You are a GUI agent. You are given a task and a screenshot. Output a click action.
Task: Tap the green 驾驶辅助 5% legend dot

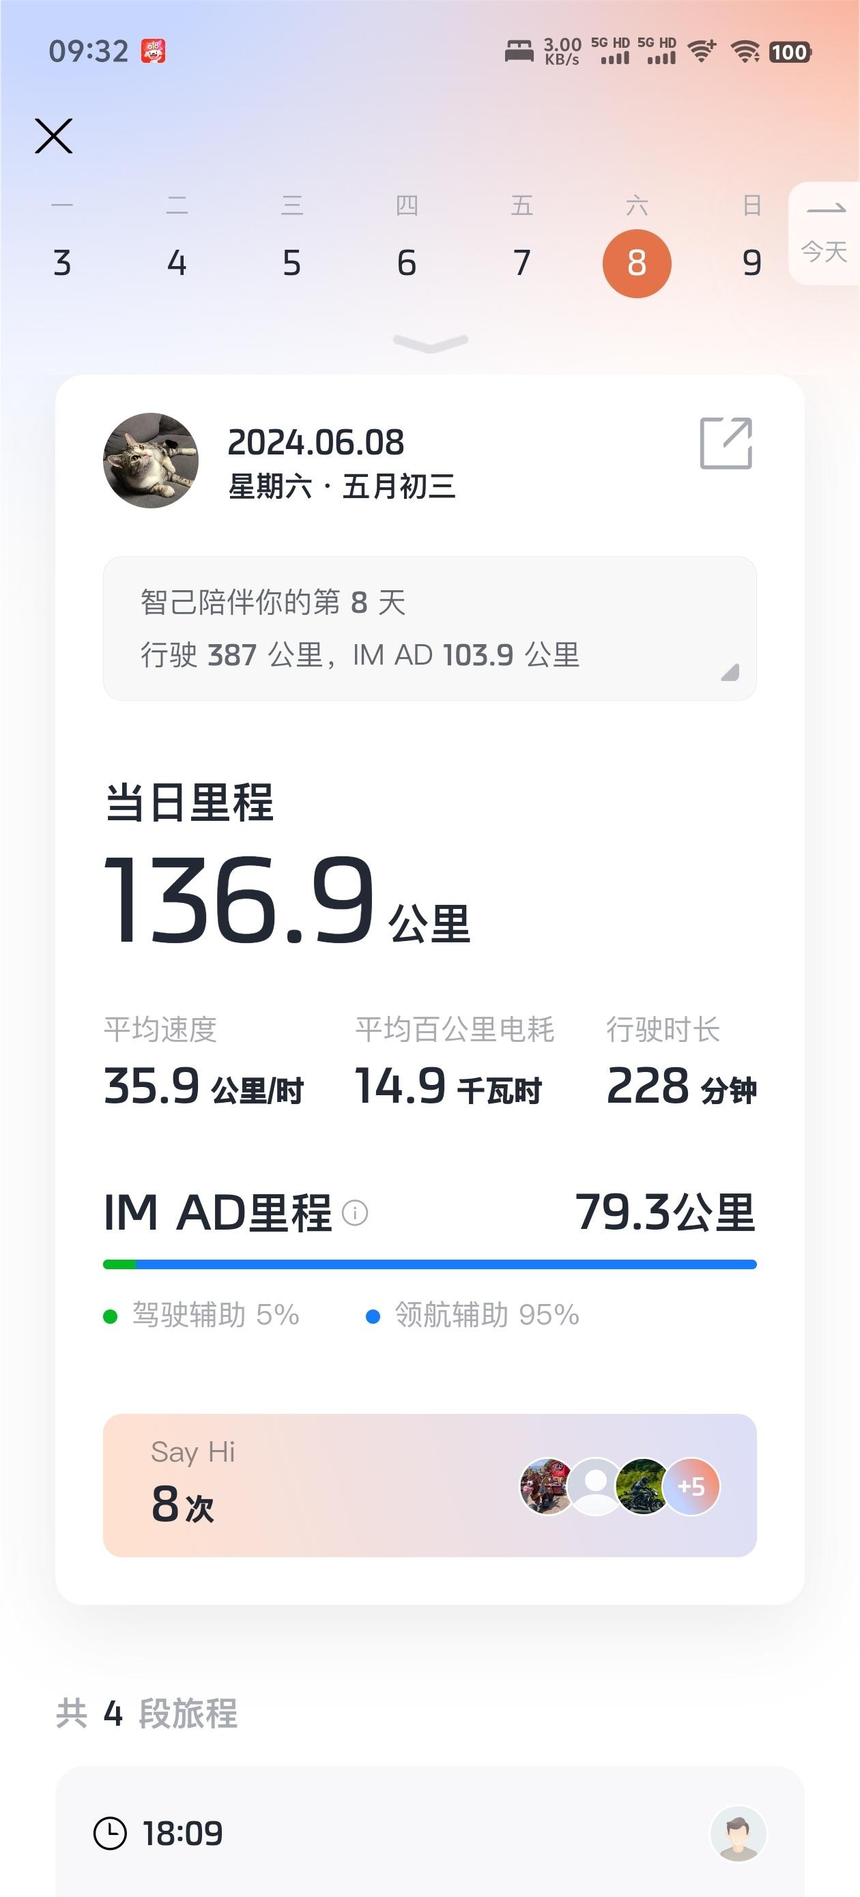click(x=111, y=1316)
